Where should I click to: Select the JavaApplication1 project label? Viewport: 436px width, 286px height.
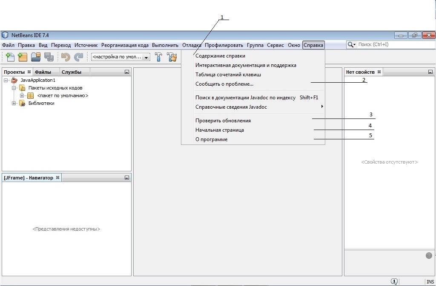pyautogui.click(x=38, y=80)
